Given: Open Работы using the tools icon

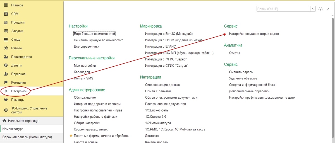Looking at the screenshot, I should click(6, 48).
